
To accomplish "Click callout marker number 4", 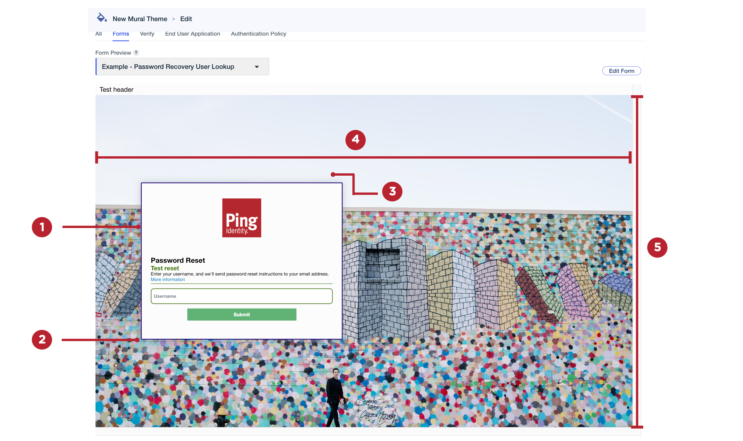I will click(x=355, y=140).
